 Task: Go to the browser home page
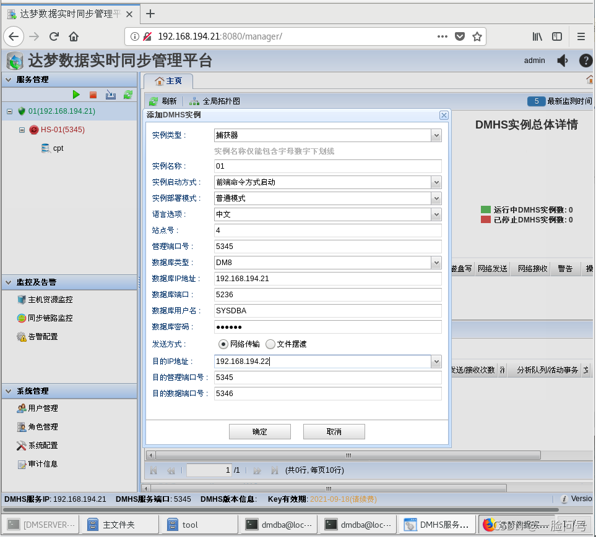(74, 36)
